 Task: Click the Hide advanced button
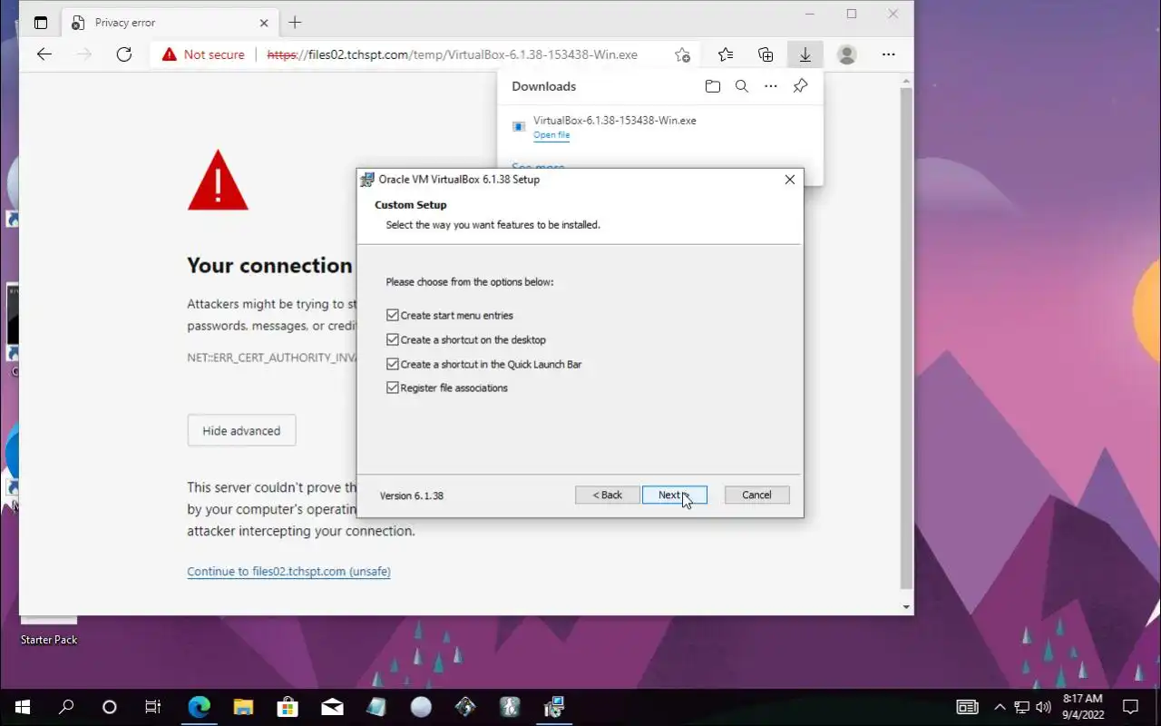coord(241,430)
